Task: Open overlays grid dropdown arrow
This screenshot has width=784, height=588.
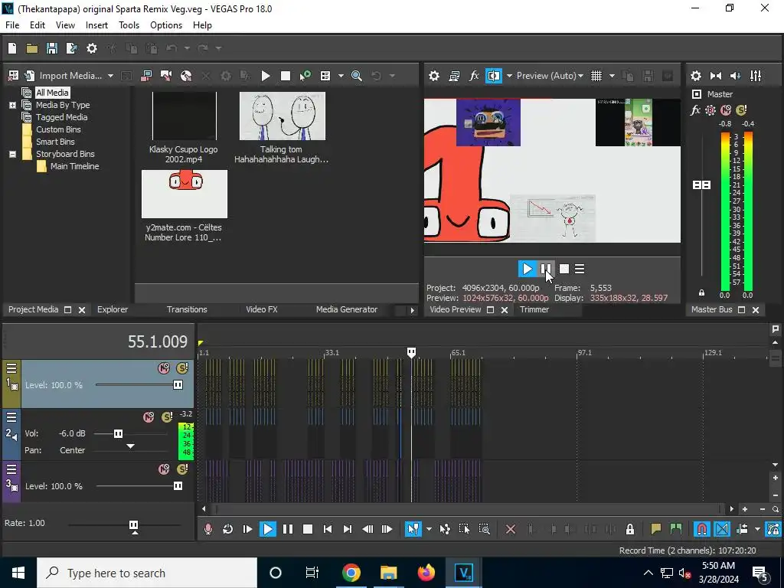Action: click(x=612, y=76)
